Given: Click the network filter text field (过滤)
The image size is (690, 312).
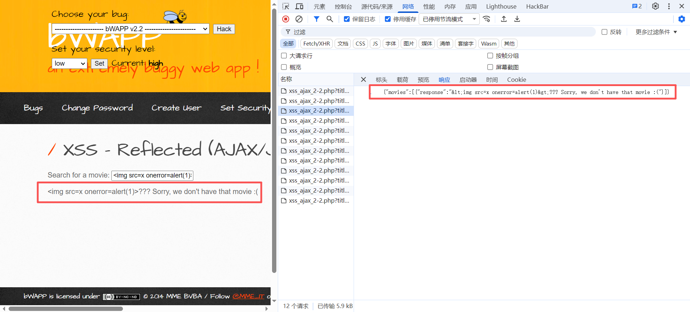Looking at the screenshot, I should tap(438, 32).
